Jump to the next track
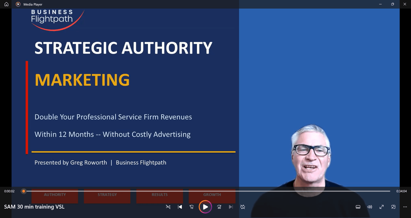411x218 pixels. (x=231, y=207)
